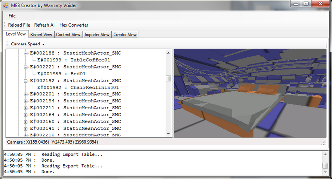The width and height of the screenshot is (332, 179).
Task: Expand the E#002201 StaticMeshActor_SMC node
Action: [x=25, y=94]
